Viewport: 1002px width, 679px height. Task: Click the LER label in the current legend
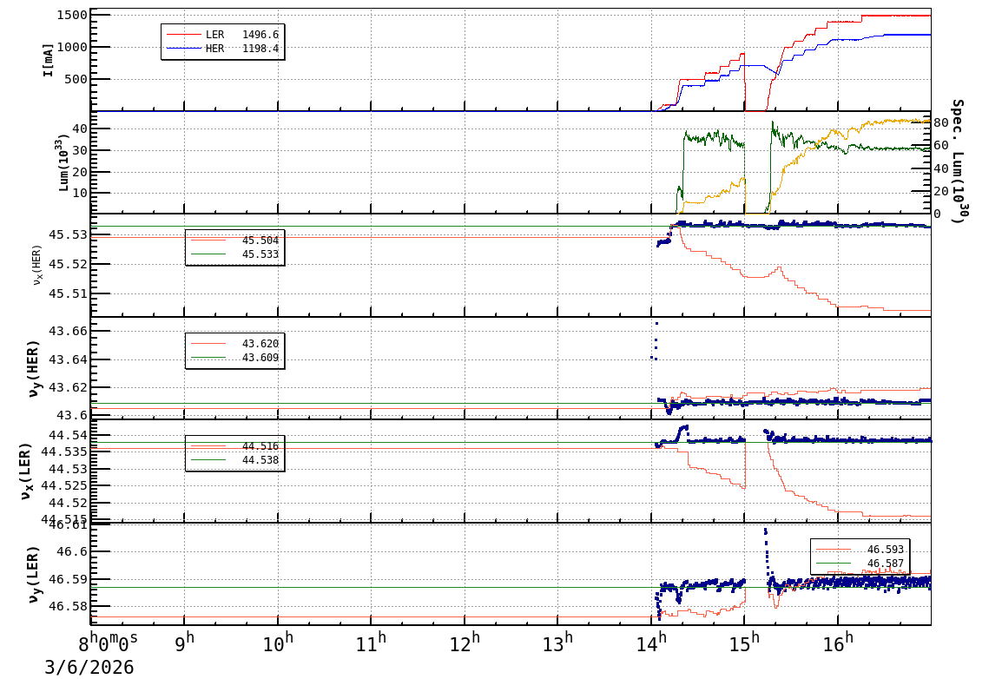[x=214, y=35]
